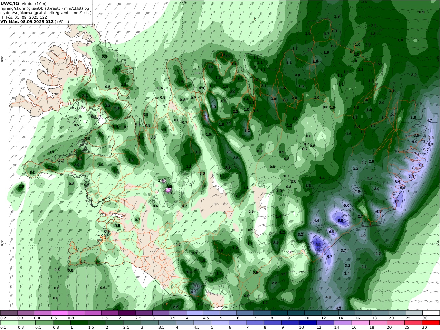
Task: Click the bright red 30 mm rain legend swatch
Action: pos(431,323)
